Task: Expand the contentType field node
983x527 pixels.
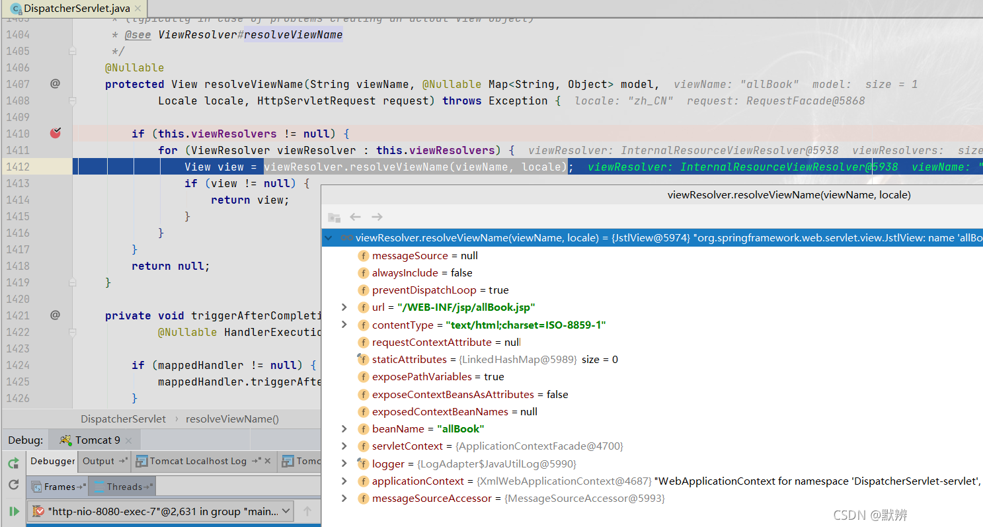Action: (x=344, y=325)
